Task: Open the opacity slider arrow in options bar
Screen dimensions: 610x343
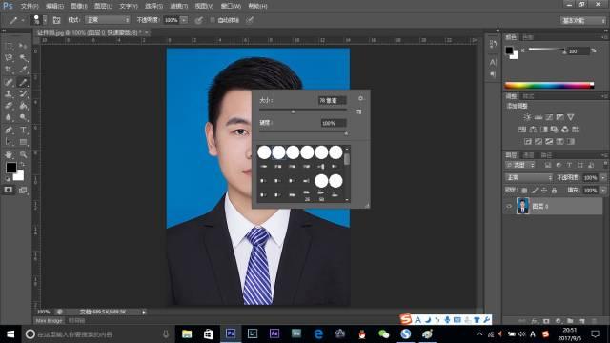Action: 184,20
